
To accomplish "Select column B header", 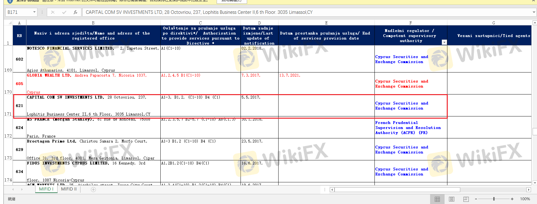I will 93,23.
